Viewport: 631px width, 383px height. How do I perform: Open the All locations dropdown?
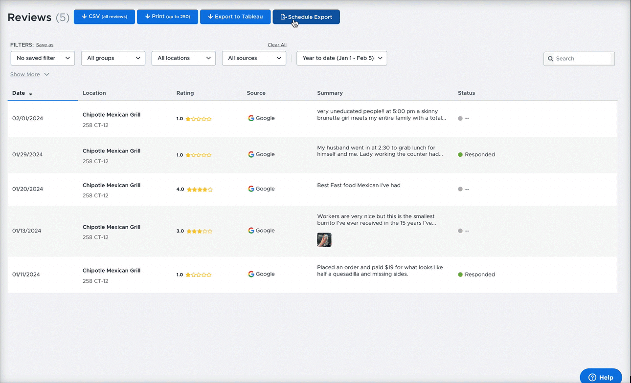(x=183, y=58)
